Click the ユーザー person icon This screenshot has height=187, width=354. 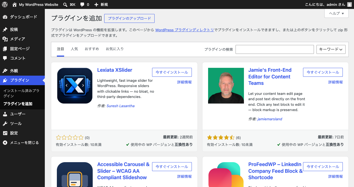5,114
